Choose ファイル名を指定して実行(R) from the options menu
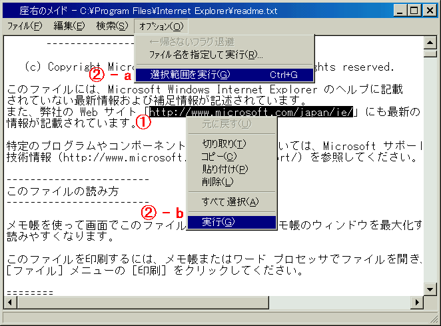The height and width of the screenshot is (326, 441). coord(205,55)
